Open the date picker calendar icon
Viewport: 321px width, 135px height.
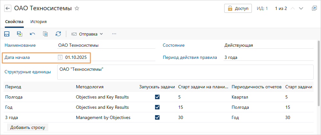[60, 58]
